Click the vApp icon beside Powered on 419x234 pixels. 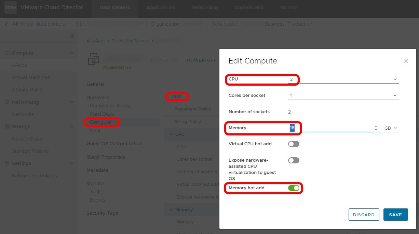[94, 59]
